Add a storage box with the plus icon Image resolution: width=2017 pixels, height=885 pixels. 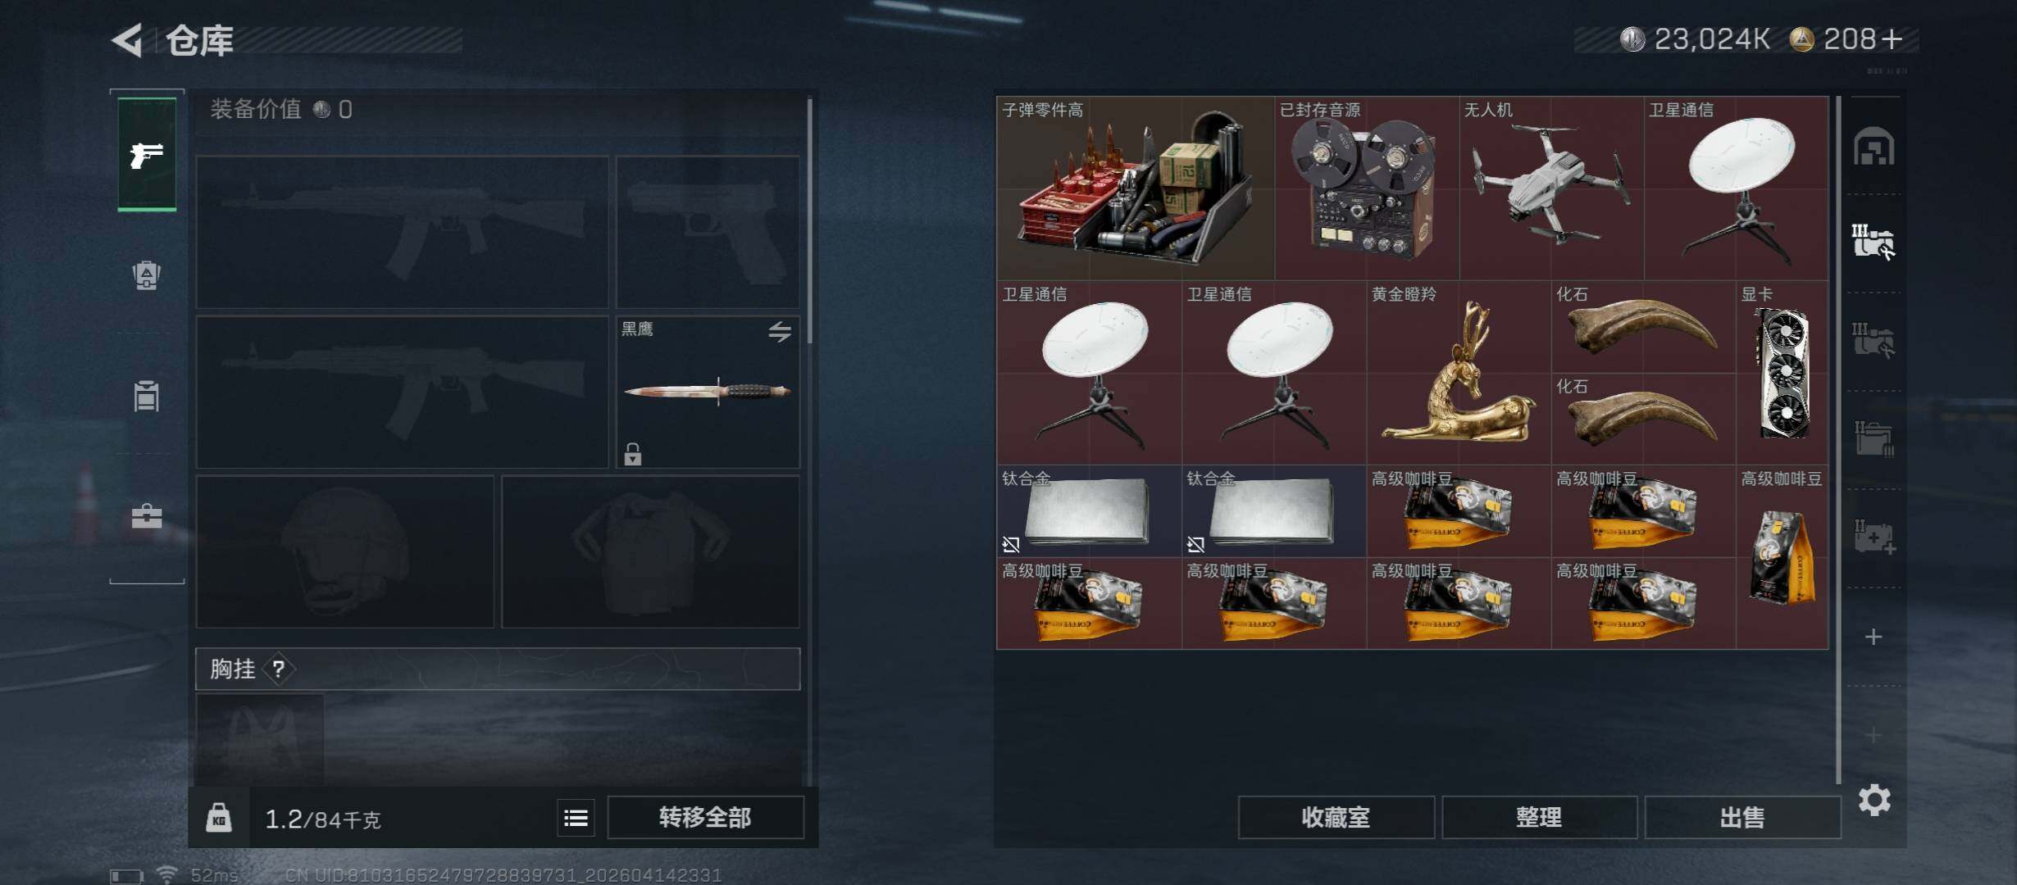pyautogui.click(x=1874, y=637)
